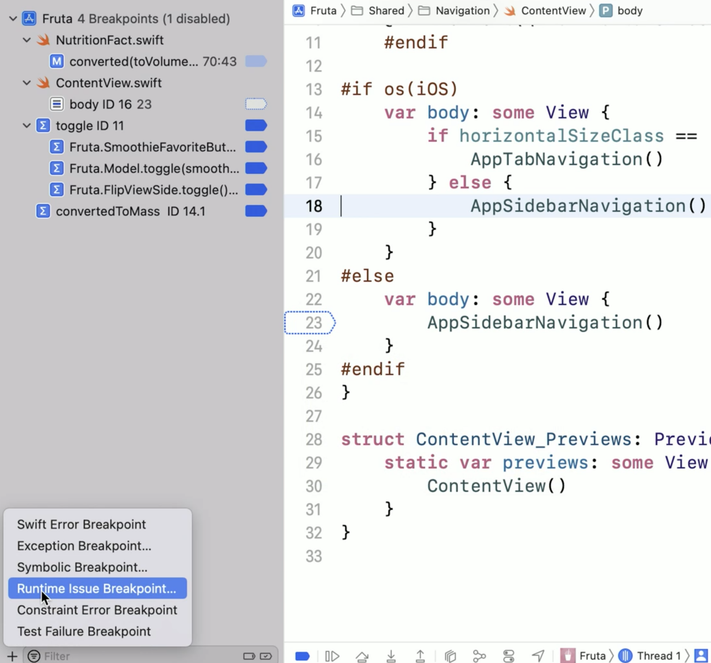Collapse the ContentView.swift group
This screenshot has height=663, width=711.
click(27, 83)
